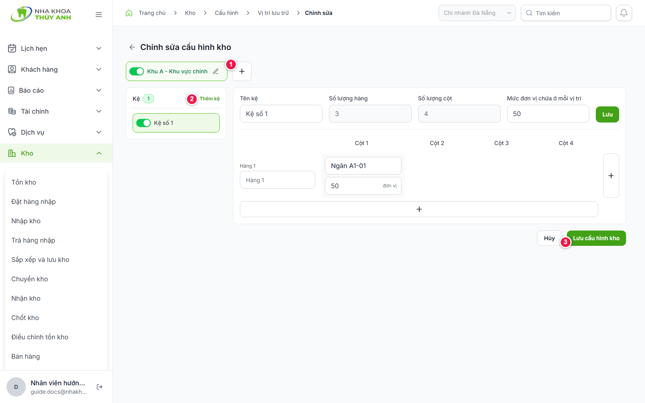This screenshot has width=645, height=403.
Task: Expand the Khách hàng menu chevron
Action: 99,69
